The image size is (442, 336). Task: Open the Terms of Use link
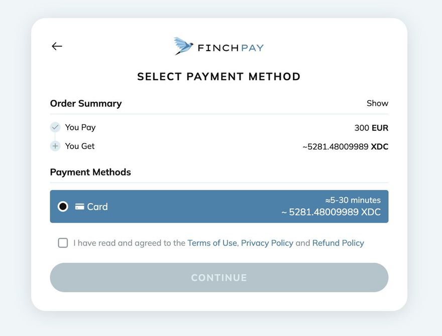click(x=212, y=243)
